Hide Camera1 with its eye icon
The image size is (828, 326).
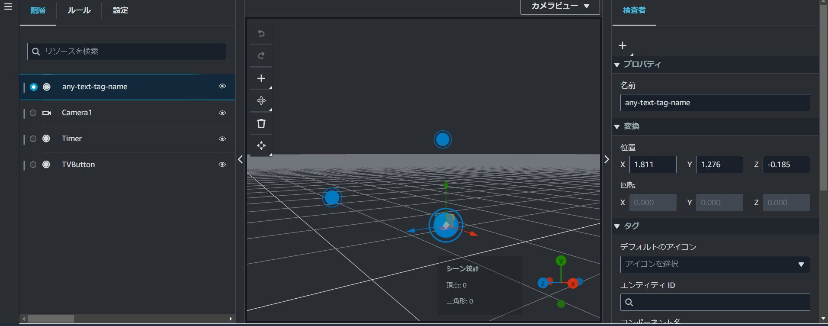222,113
